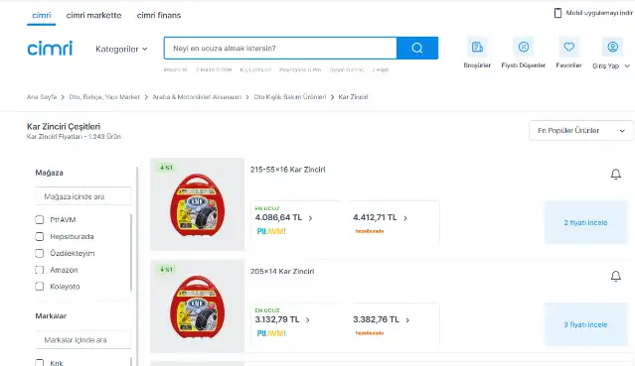Viewport: 635px width, 366px height.
Task: Go to Oto Kışlık Bakım Ürünleri breadcrumb
Action: (290, 97)
